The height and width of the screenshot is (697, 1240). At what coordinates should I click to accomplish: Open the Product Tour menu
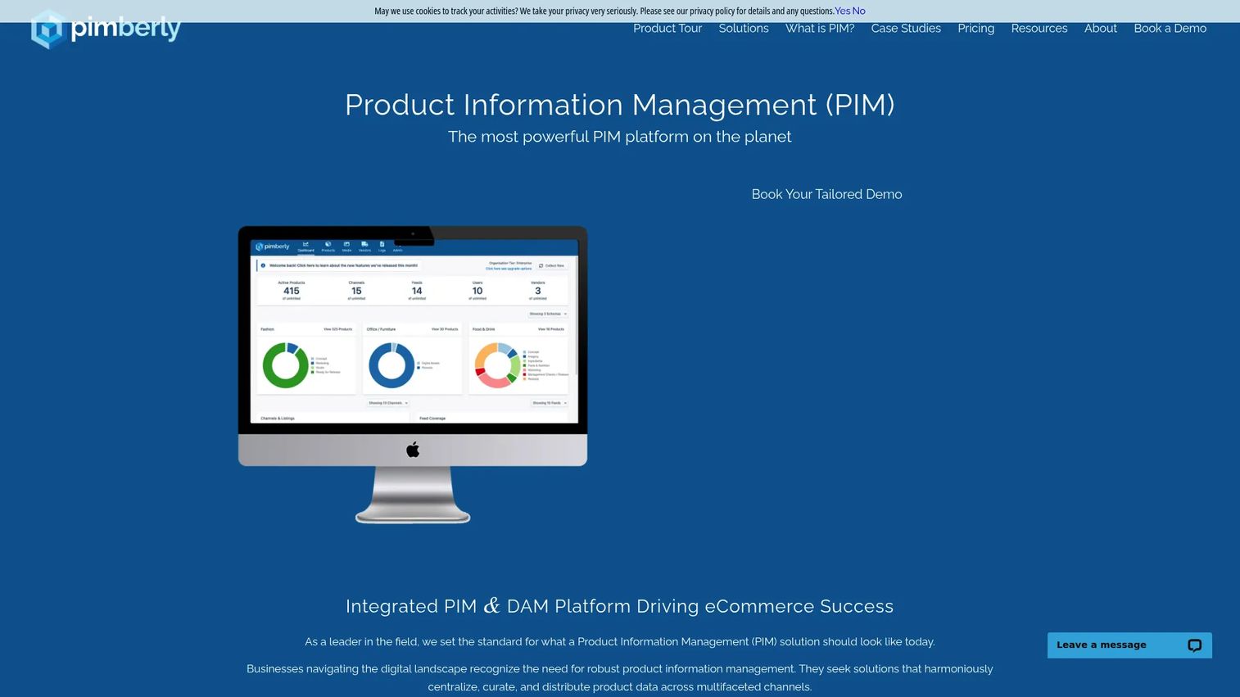click(668, 29)
